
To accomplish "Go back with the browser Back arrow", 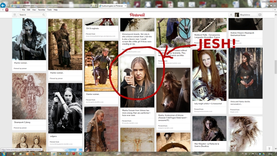I will click(x=3, y=5).
